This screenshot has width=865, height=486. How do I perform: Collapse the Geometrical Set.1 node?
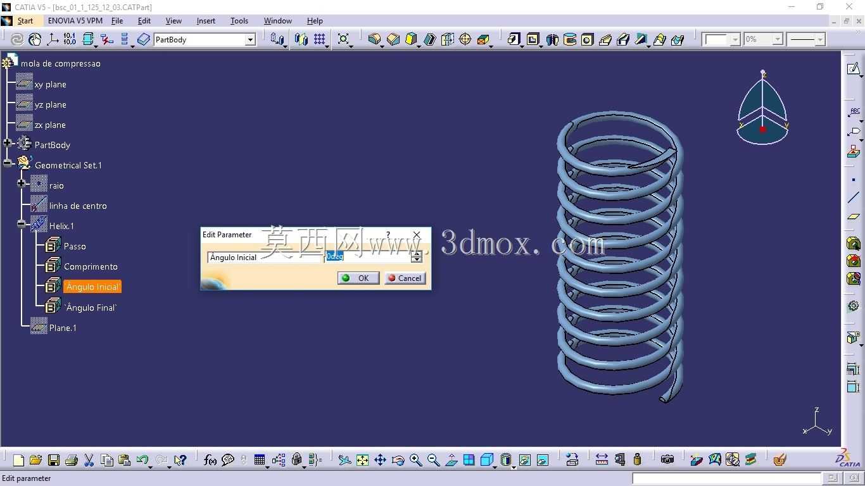click(x=8, y=163)
